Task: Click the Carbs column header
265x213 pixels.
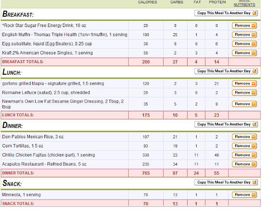Action: [x=177, y=2]
